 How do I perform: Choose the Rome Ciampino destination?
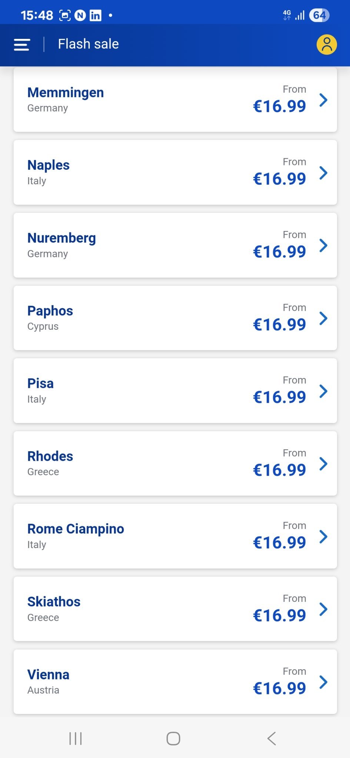point(76,529)
